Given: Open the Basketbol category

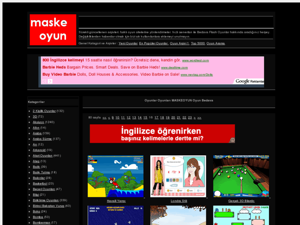Looking at the screenshot, I should 40,184.
